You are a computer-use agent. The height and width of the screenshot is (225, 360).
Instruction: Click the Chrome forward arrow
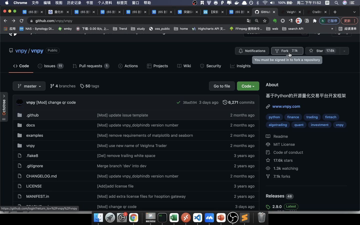13,21
